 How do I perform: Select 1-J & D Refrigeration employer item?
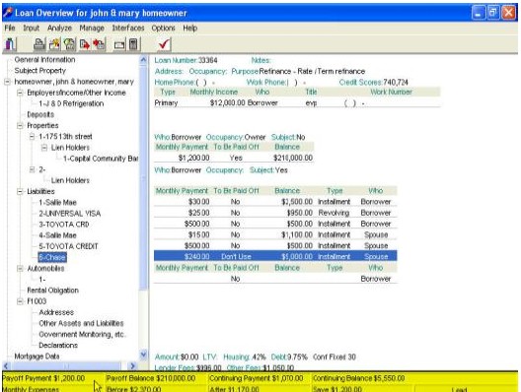[x=71, y=103]
